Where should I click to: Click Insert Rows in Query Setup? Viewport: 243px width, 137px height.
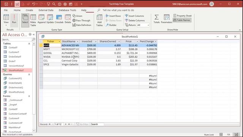point(113,16)
